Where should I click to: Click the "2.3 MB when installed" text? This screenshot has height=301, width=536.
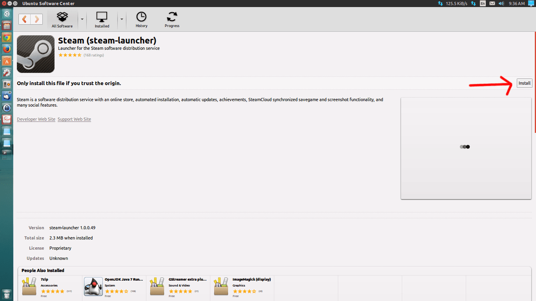(x=71, y=238)
